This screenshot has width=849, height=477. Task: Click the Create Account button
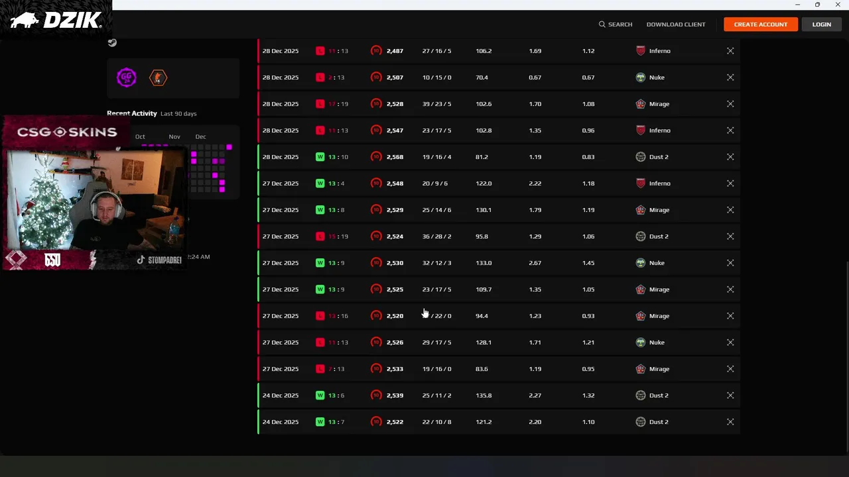[x=761, y=25]
